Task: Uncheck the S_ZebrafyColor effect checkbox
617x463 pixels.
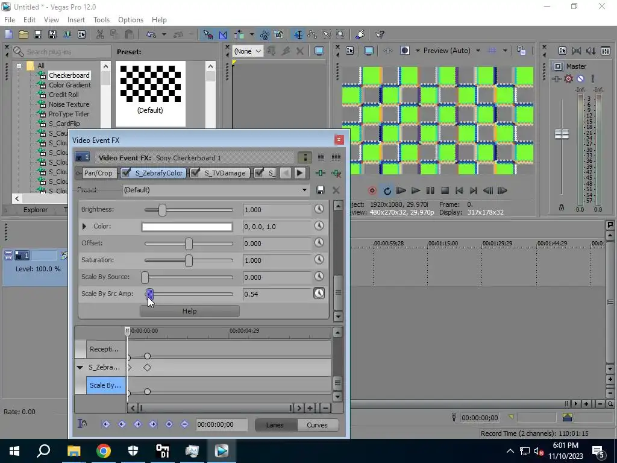Action: click(126, 173)
